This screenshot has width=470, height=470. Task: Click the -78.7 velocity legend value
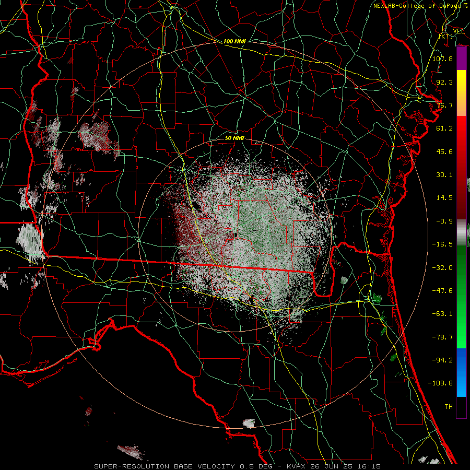tap(442, 337)
